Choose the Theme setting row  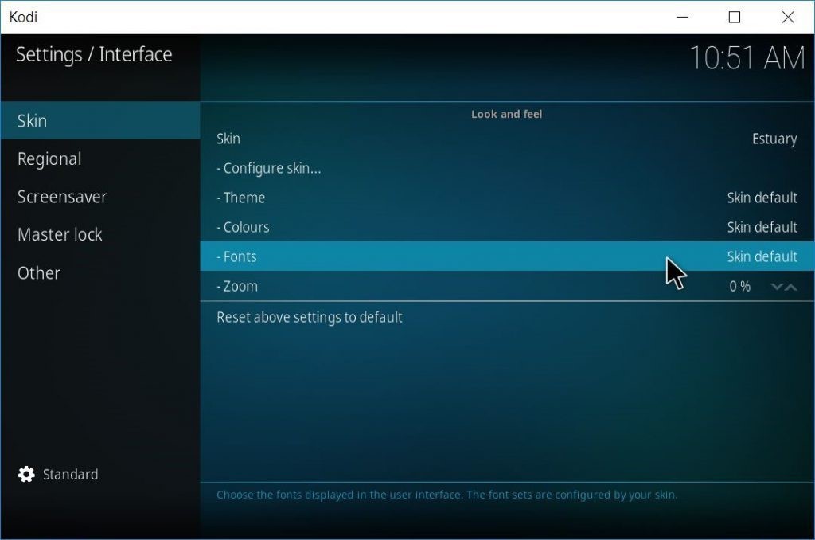click(507, 198)
